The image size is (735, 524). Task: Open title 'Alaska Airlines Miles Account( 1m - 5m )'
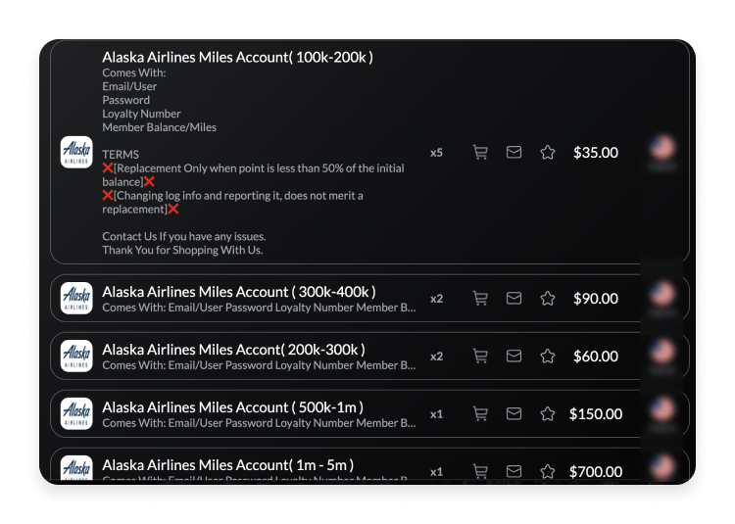click(x=227, y=465)
